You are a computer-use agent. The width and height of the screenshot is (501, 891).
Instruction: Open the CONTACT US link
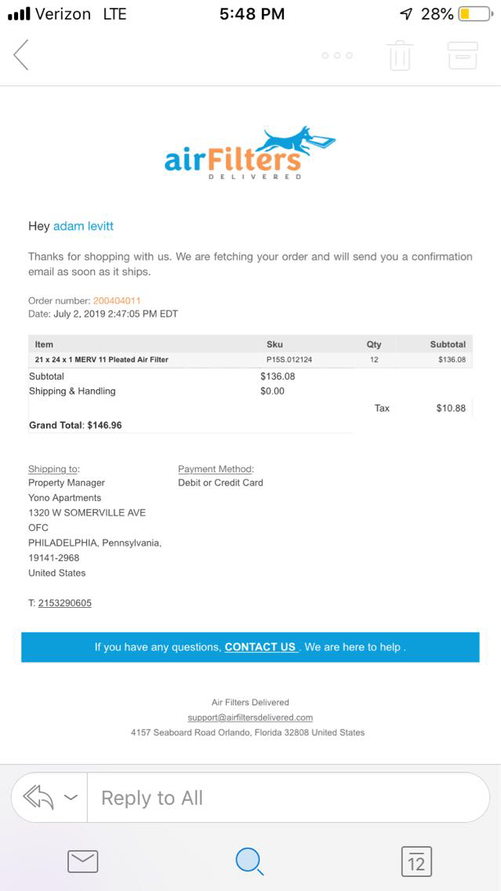[x=260, y=647]
